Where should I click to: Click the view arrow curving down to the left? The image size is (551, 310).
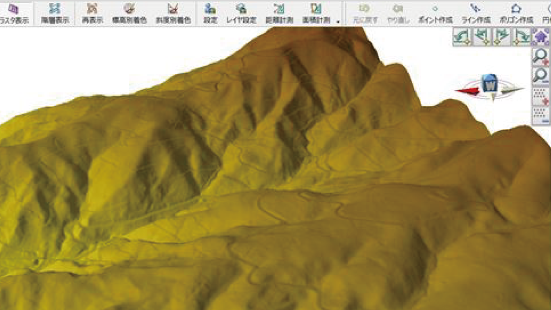click(462, 37)
